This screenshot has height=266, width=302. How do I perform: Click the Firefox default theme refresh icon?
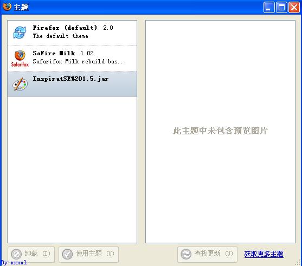click(20, 33)
